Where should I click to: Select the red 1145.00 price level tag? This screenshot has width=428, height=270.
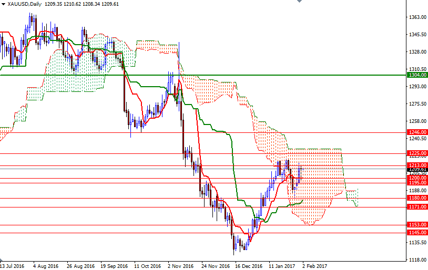pyautogui.click(x=418, y=233)
